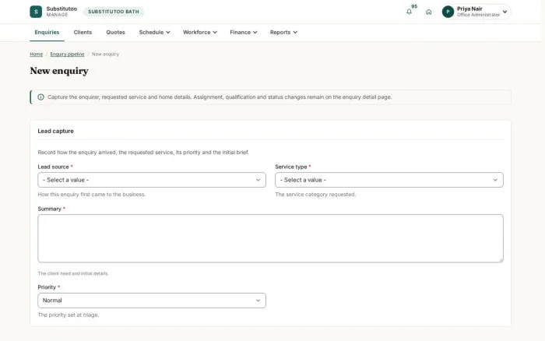The width and height of the screenshot is (545, 341).
Task: Open the Quotes tab
Action: click(115, 33)
